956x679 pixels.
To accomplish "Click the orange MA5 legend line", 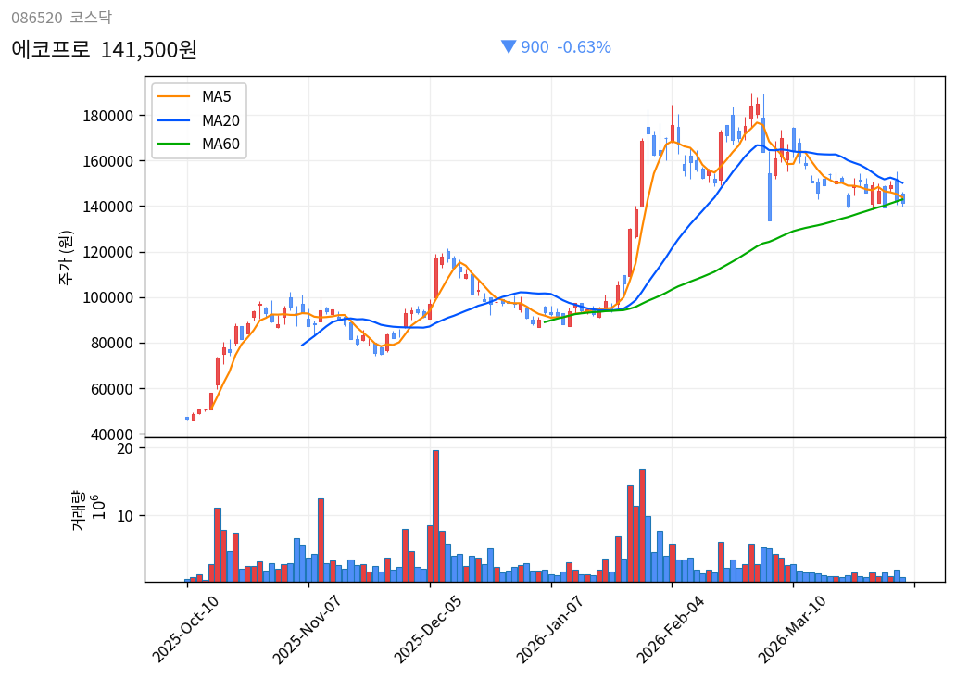I will click(x=173, y=97).
